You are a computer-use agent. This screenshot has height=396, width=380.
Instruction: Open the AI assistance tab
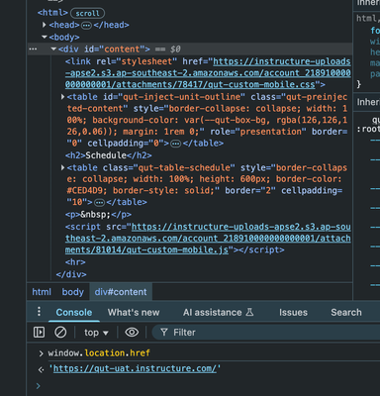pyautogui.click(x=219, y=312)
